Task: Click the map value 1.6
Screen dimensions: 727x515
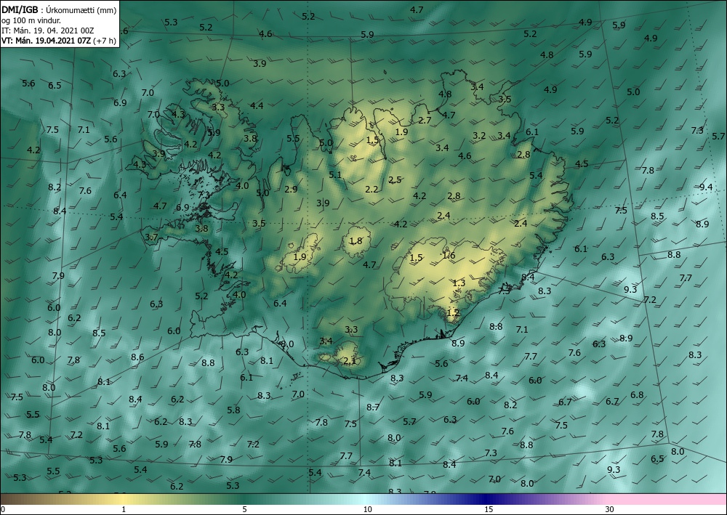Action: tap(449, 256)
